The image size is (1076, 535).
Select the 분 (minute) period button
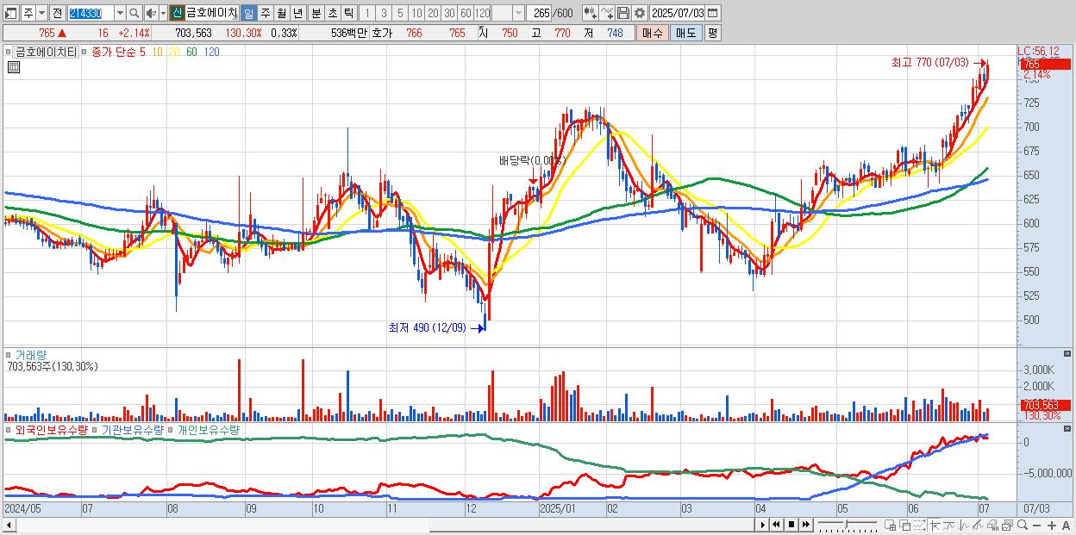pos(316,13)
